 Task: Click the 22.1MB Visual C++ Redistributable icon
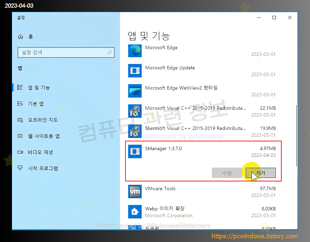(135, 111)
